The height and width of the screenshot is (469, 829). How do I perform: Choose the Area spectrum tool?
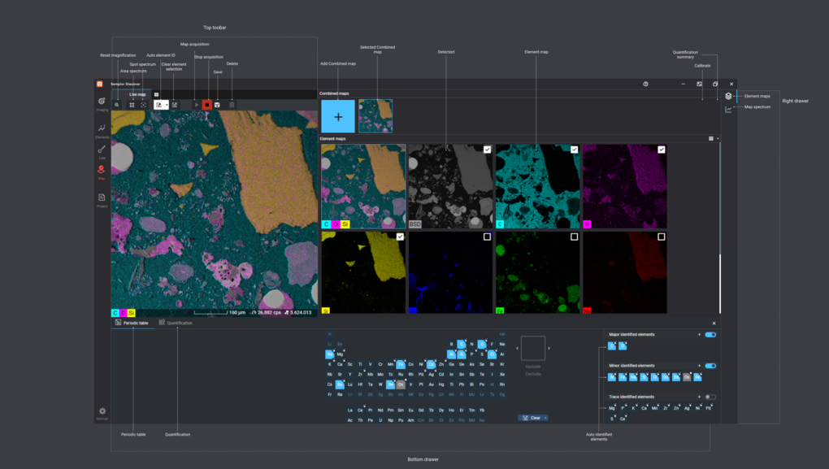tap(132, 105)
